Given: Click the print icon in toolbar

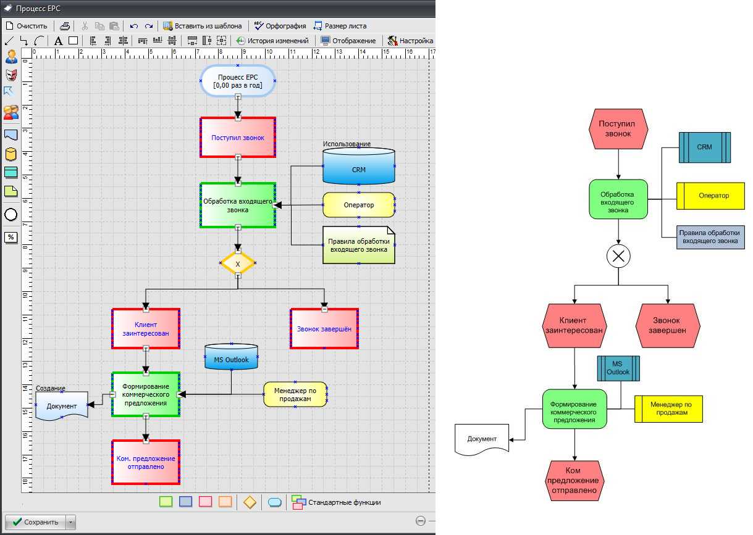Looking at the screenshot, I should pos(65,26).
